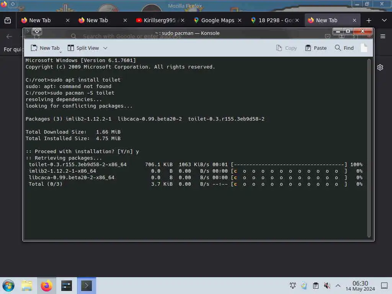The image size is (392, 294).
Task: Click the Firefox window menu icon in the title bar
Action: [x=3, y=4]
